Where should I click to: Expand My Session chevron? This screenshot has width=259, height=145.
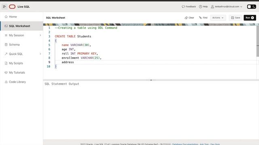[x=40, y=35]
